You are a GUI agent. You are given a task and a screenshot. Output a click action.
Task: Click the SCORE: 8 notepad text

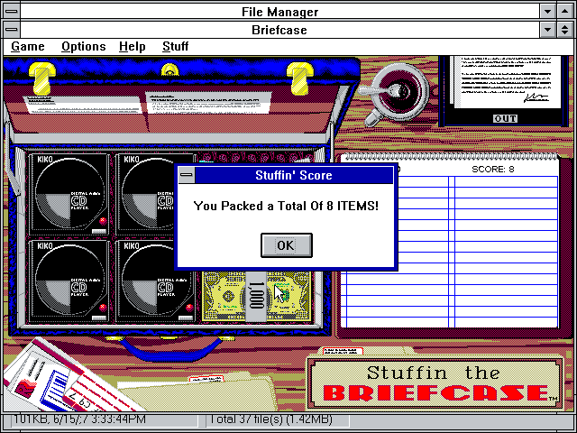pyautogui.click(x=493, y=170)
